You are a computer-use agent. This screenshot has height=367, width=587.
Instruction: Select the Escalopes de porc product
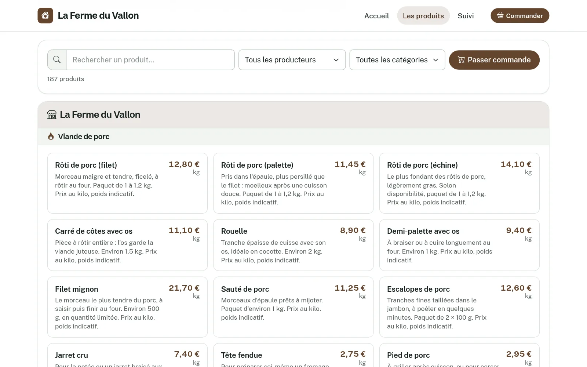point(459,307)
